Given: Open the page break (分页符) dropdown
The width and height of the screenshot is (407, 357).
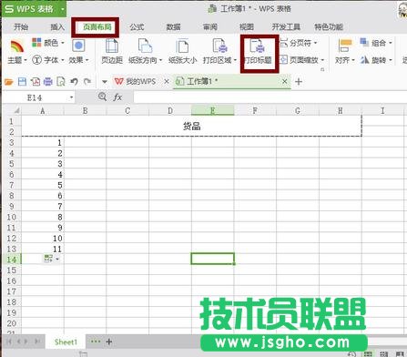Looking at the screenshot, I should [x=299, y=43].
